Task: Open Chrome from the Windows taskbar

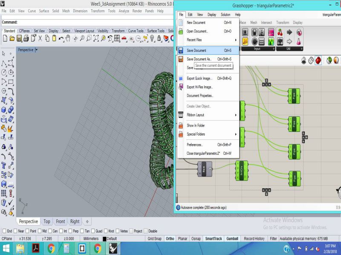Action: pyautogui.click(x=51, y=248)
